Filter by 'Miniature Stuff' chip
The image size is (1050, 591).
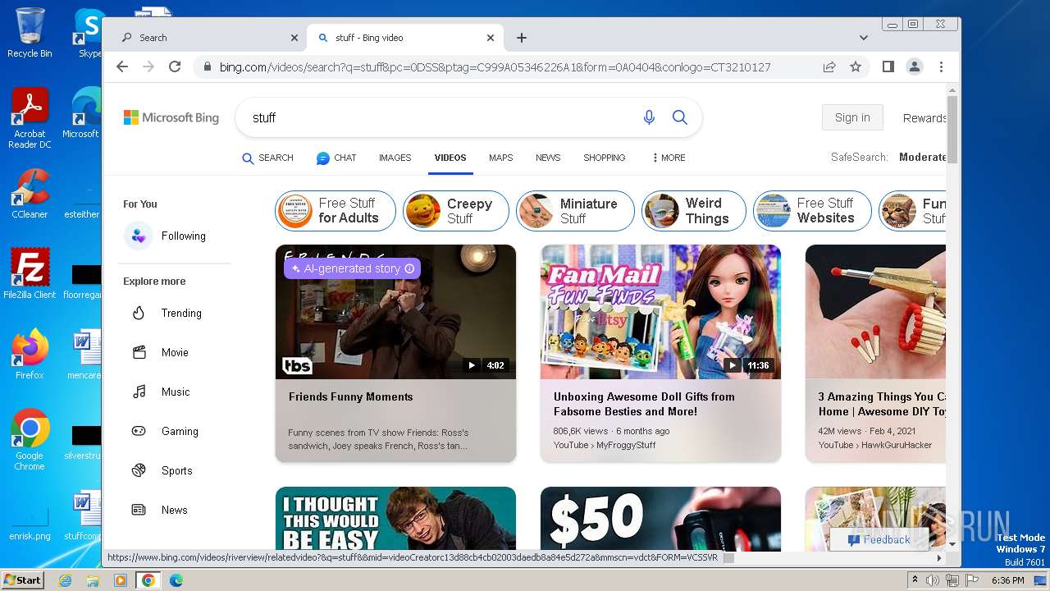575,211
